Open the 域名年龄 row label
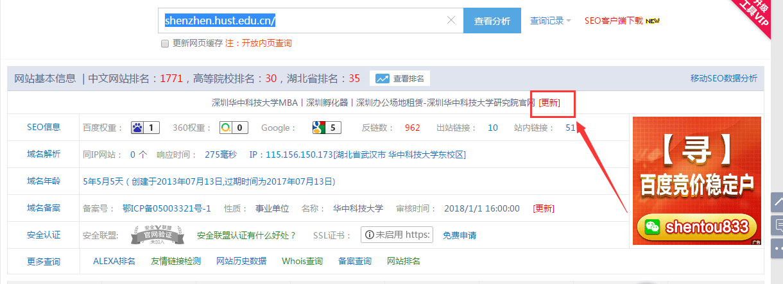The height and width of the screenshot is (284, 783). 44,181
